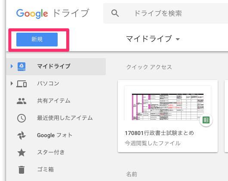Click the shared items people icon
This screenshot has height=181, width=228.
click(x=22, y=101)
